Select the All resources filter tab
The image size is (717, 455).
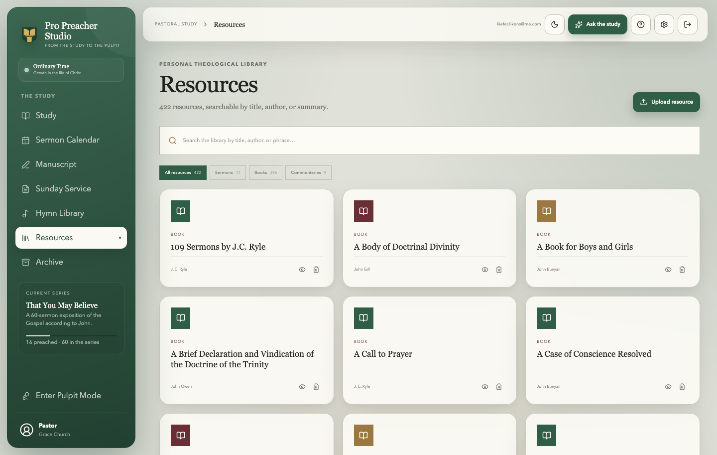pyautogui.click(x=183, y=172)
